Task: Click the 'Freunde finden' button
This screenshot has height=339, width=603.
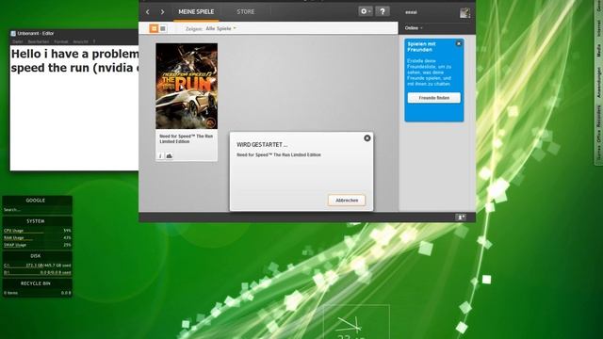Action: pos(433,98)
